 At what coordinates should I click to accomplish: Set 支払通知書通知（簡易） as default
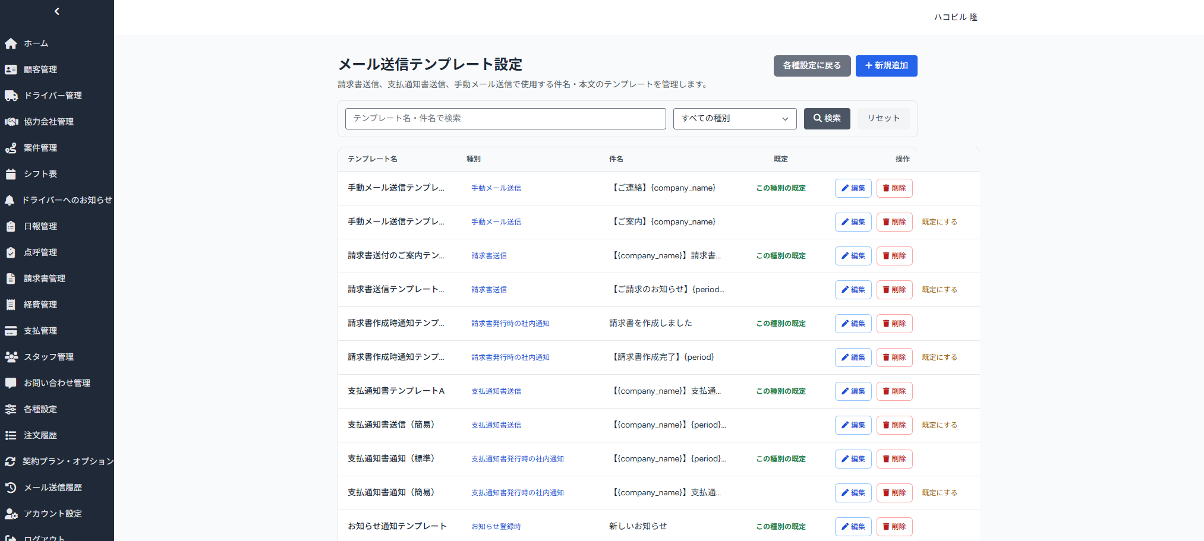pyautogui.click(x=939, y=493)
